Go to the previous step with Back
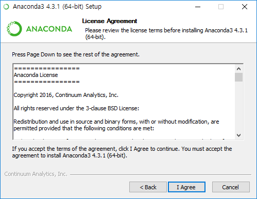This screenshot has height=199, width=257. click(x=148, y=187)
